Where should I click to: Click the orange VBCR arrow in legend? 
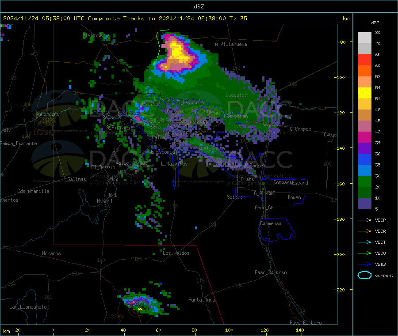pos(364,231)
